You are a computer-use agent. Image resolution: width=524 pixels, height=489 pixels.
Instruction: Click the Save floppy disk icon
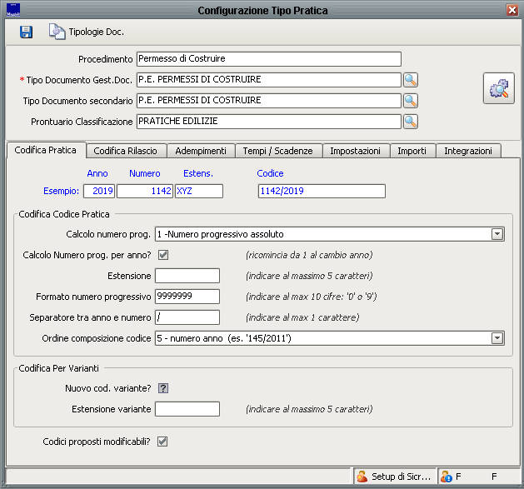coord(26,32)
